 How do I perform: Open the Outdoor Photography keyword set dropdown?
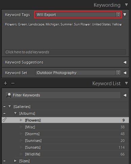(x=78, y=73)
